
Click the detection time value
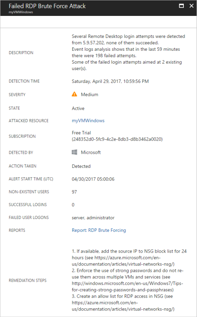pyautogui.click(x=110, y=81)
